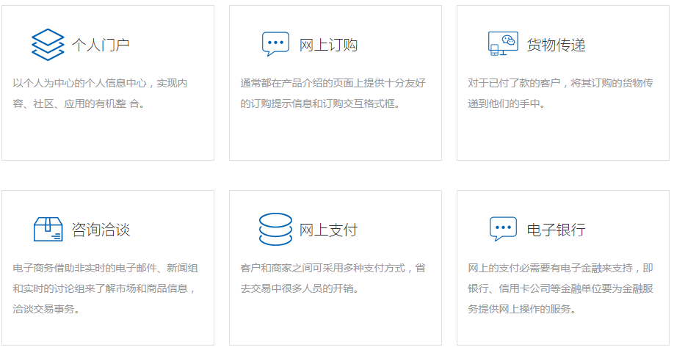This screenshot has height=350, width=674.
Task: Click the description paragraph under 电子银行
Action: pyautogui.click(x=559, y=288)
